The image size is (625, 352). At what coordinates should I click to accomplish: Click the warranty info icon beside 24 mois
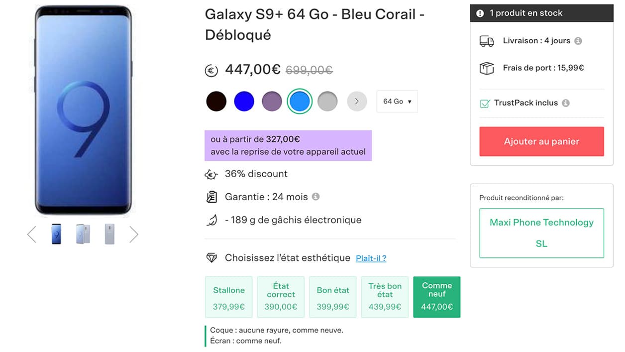click(x=315, y=197)
